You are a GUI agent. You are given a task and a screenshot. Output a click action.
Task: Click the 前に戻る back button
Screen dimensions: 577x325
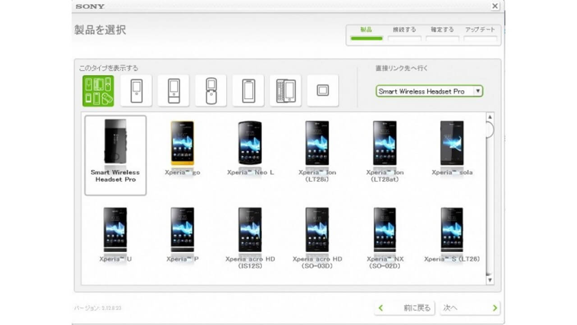(404, 308)
